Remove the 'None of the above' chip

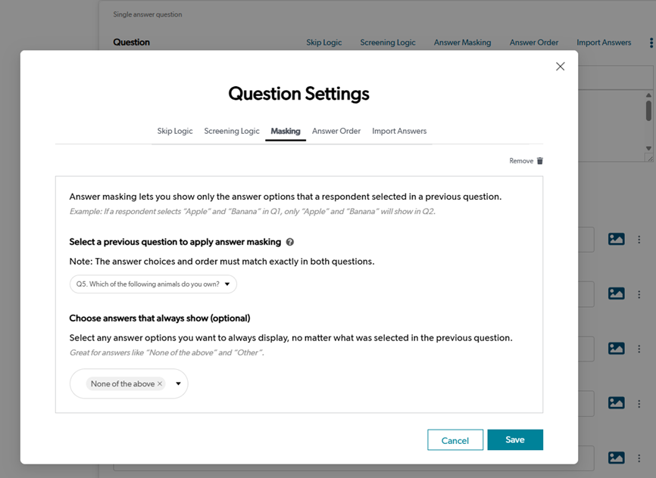coord(160,384)
